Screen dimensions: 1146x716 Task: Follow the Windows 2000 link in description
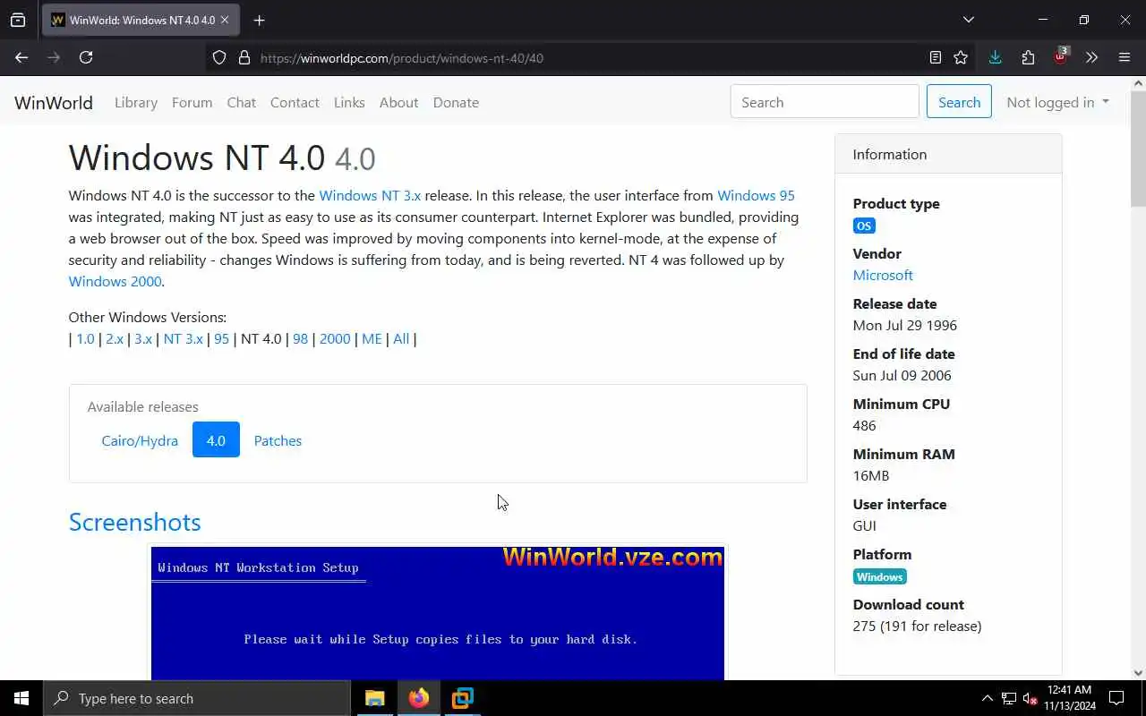115,281
